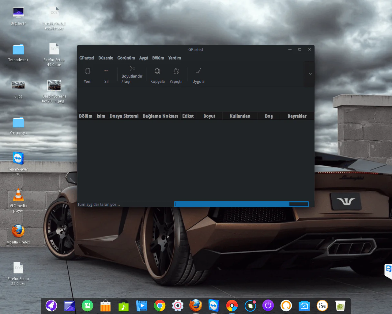This screenshot has width=392, height=314.
Task: Launch Firefox from the dock
Action: (196, 305)
